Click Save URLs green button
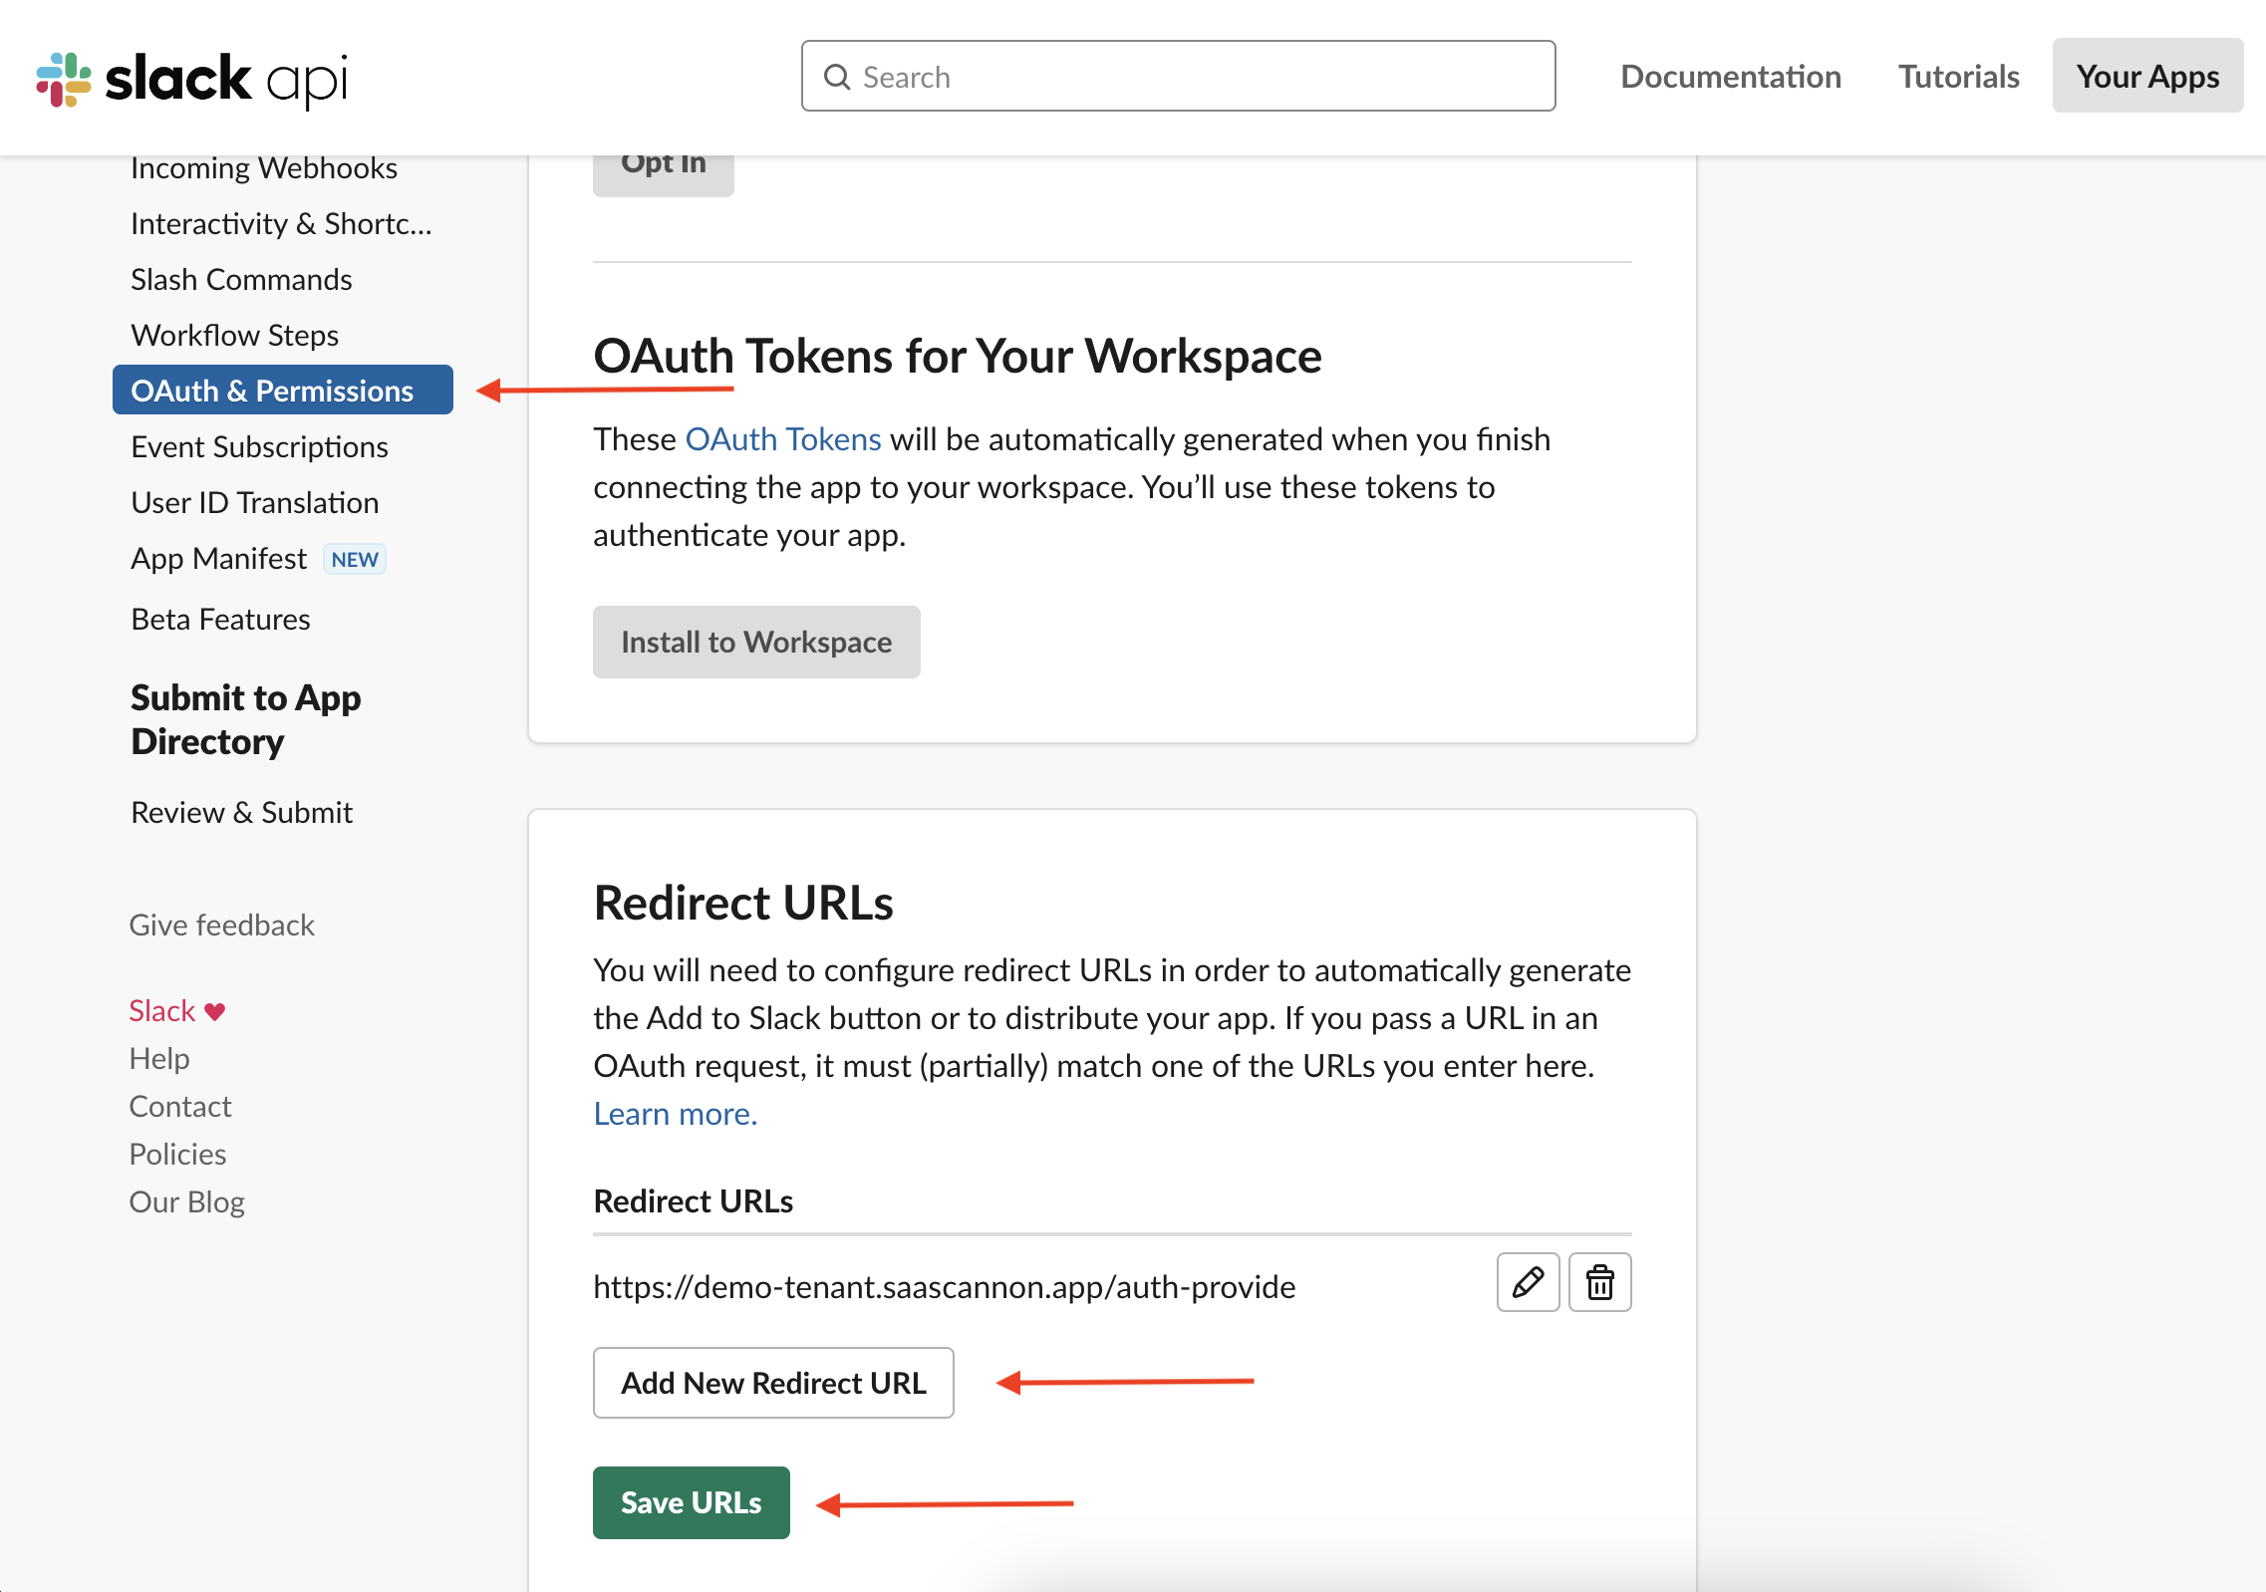Image resolution: width=2266 pixels, height=1592 pixels. [690, 1504]
